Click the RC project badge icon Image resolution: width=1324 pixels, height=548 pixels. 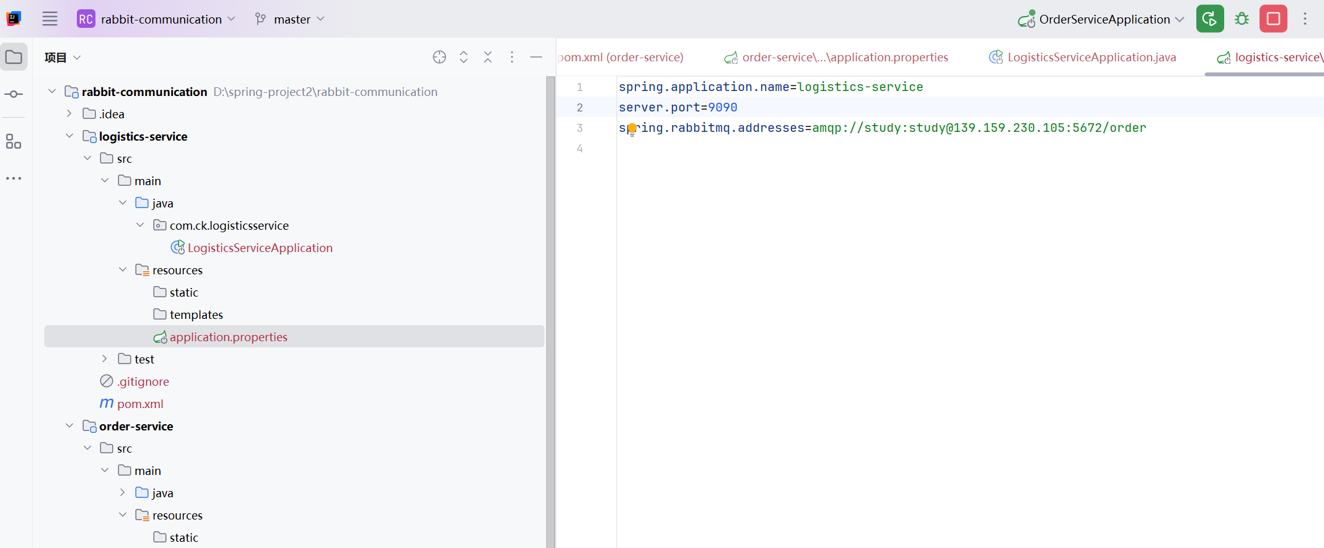click(86, 19)
